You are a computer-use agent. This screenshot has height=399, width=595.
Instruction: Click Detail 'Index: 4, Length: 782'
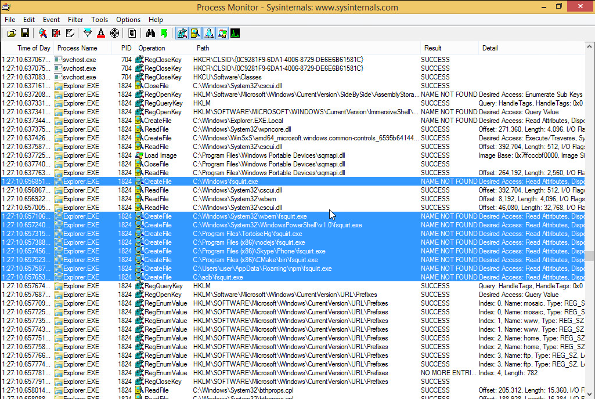(508, 373)
